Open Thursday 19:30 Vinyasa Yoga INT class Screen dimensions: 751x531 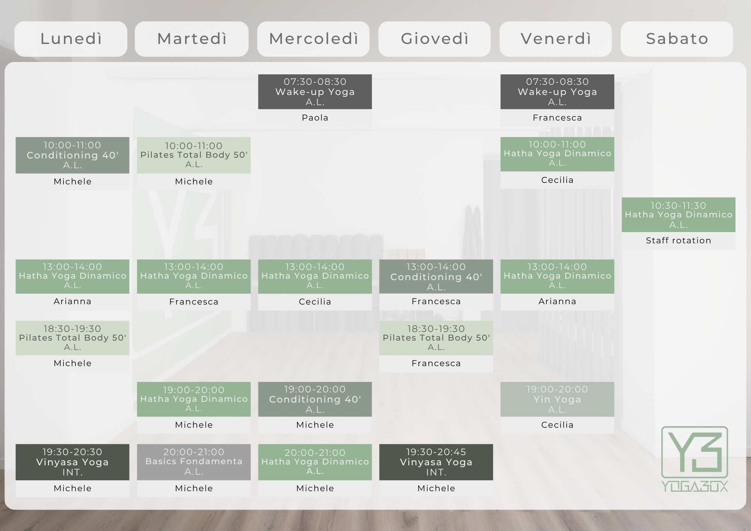click(436, 462)
